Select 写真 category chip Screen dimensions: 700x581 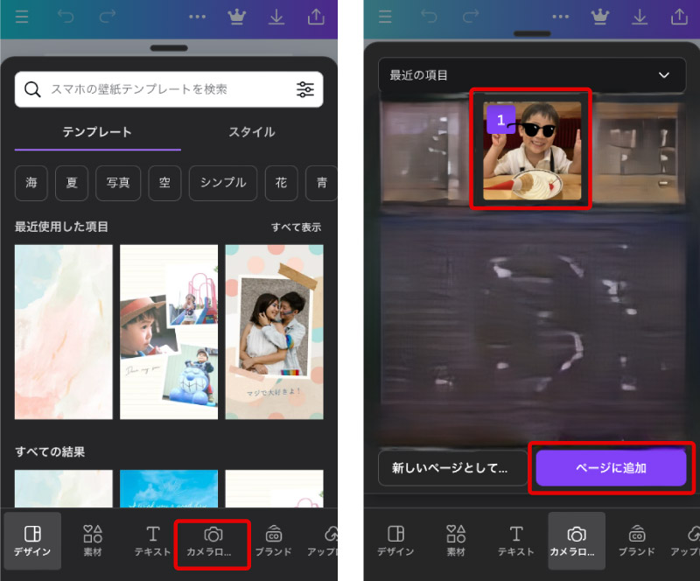point(118,183)
